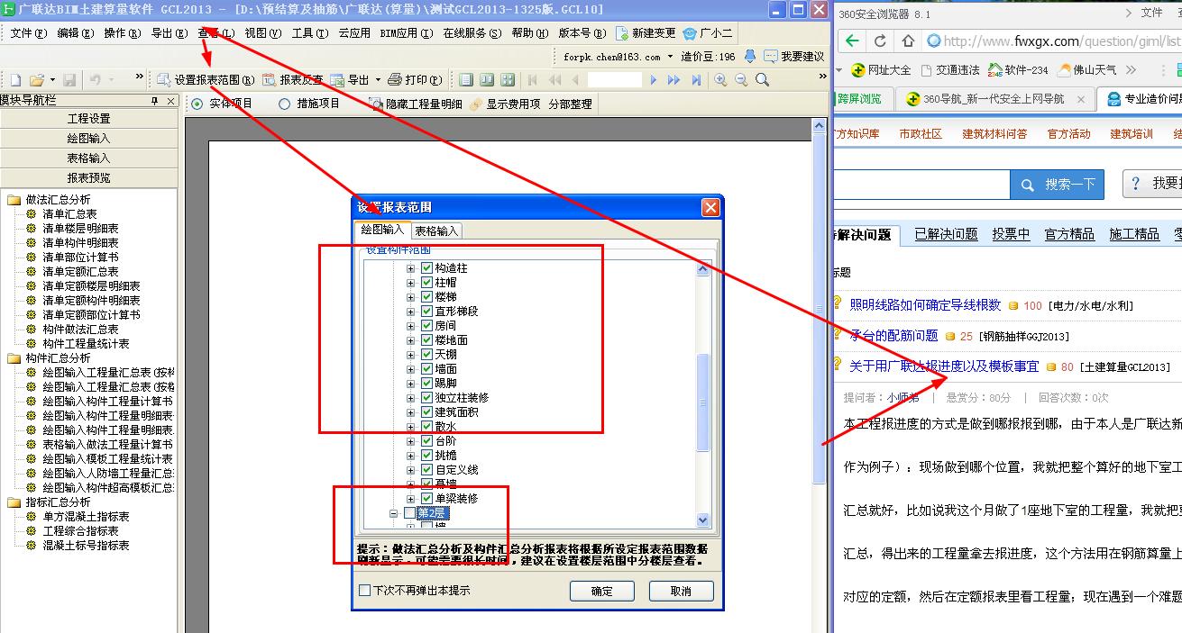The width and height of the screenshot is (1182, 633).
Task: Click the zoom in magnifier icon
Action: [720, 80]
